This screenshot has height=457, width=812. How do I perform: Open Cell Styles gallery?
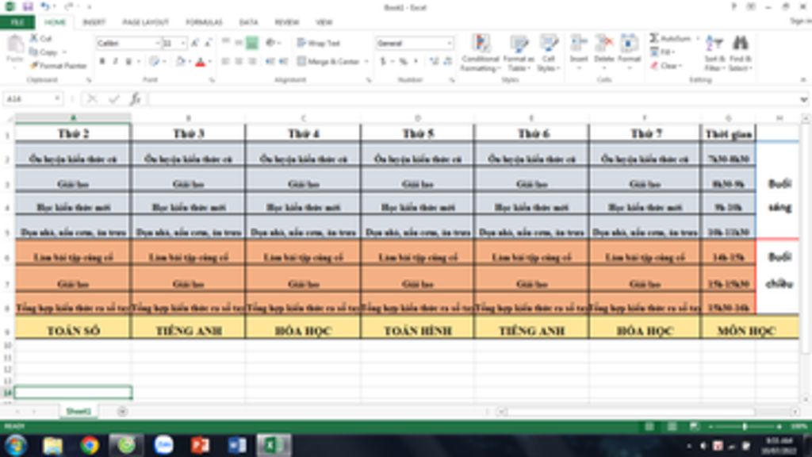(x=549, y=53)
